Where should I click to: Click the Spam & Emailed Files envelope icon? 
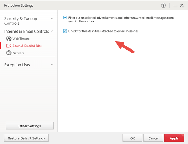click(x=9, y=46)
